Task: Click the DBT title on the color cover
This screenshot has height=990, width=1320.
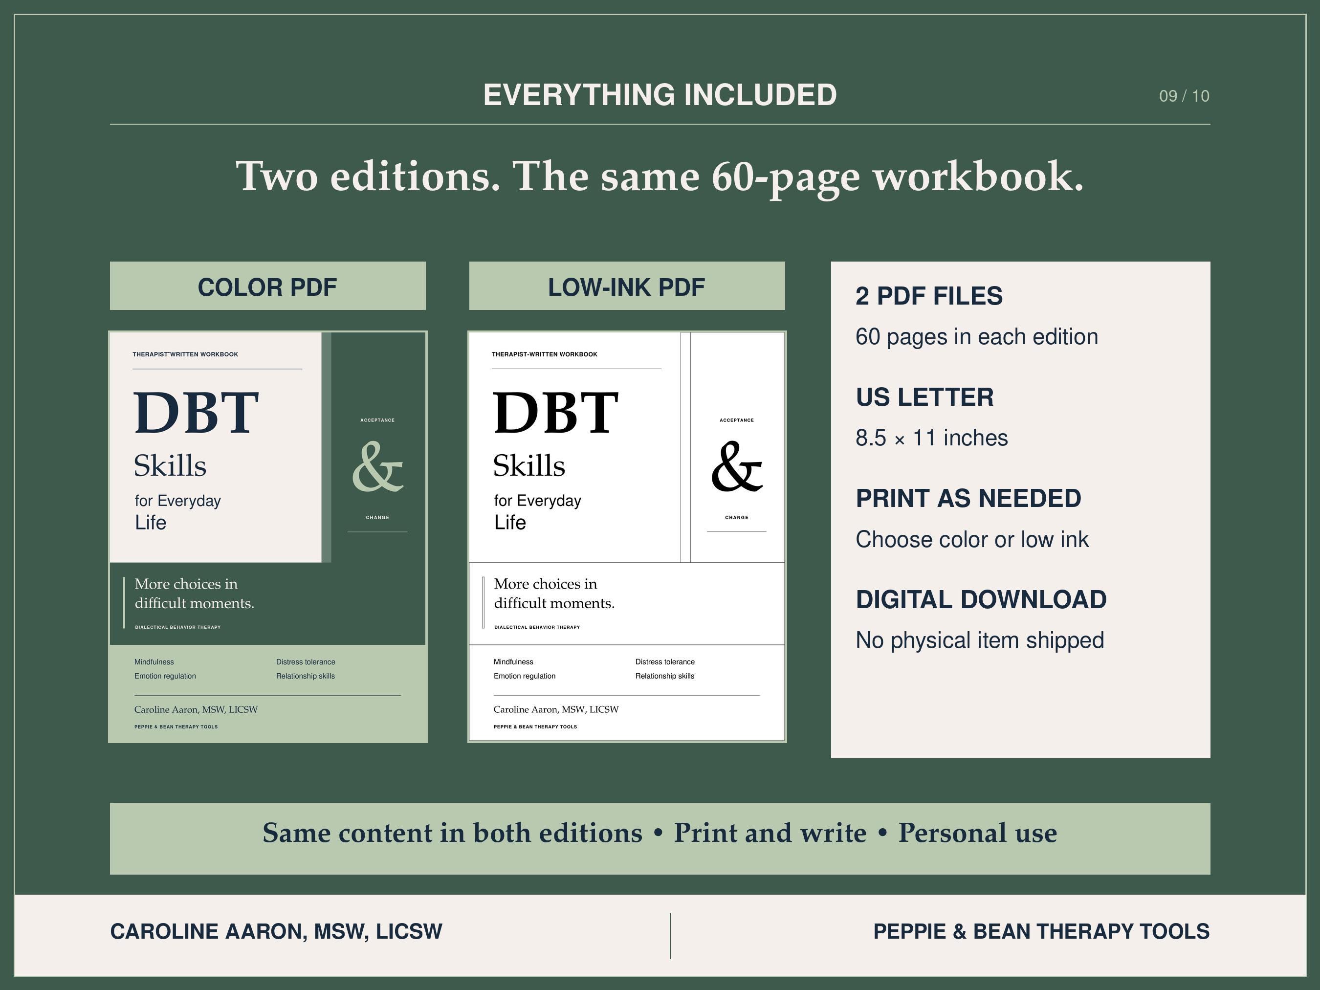Action: (197, 412)
